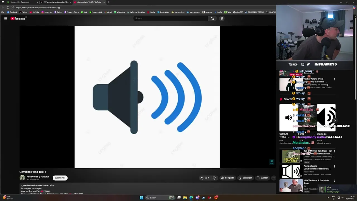Open Steam from taskbar
This screenshot has width=357, height=201.
[x=204, y=198]
